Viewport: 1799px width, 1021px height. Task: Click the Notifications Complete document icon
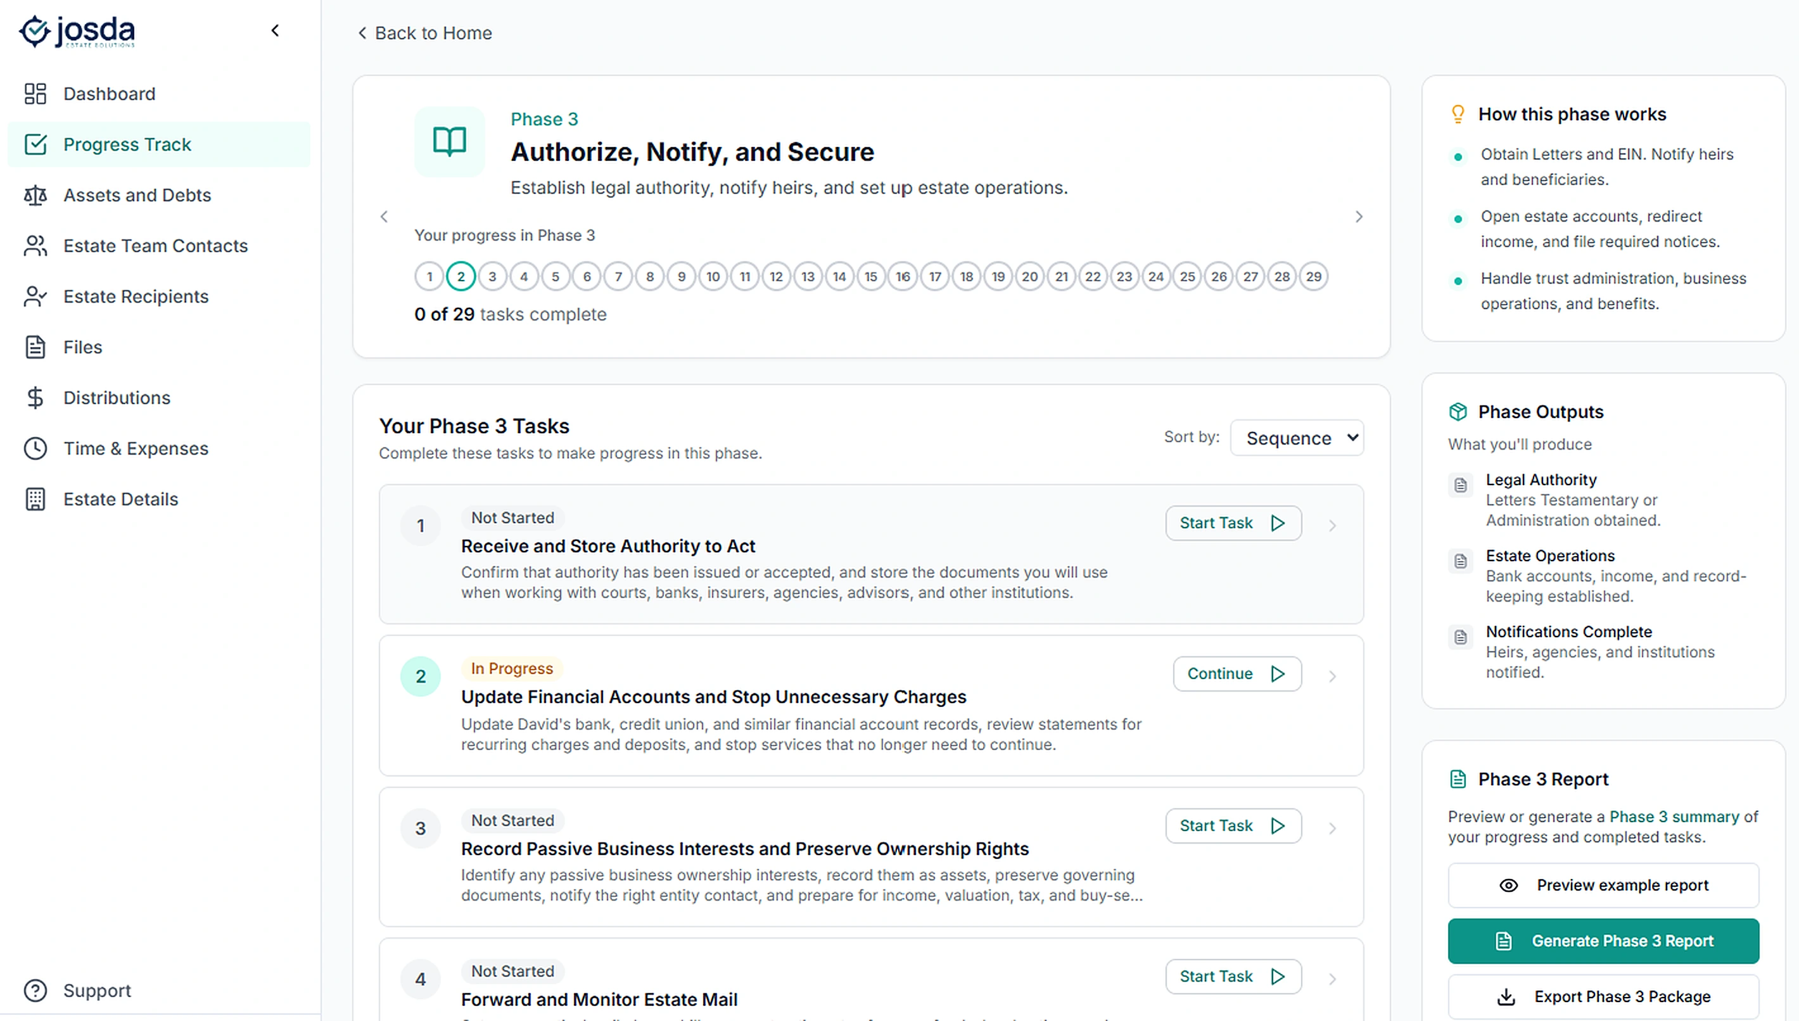1460,637
